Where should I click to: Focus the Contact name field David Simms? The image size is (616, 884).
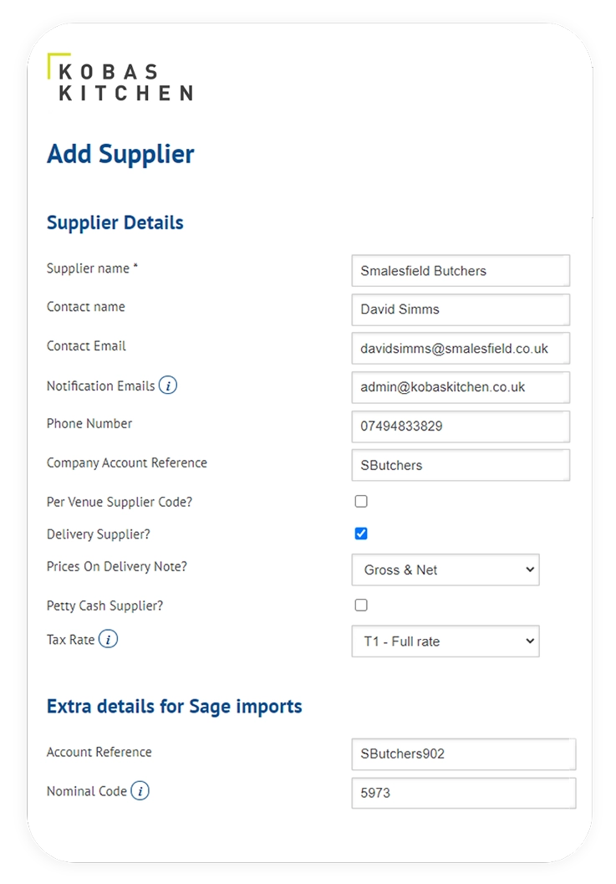click(461, 309)
